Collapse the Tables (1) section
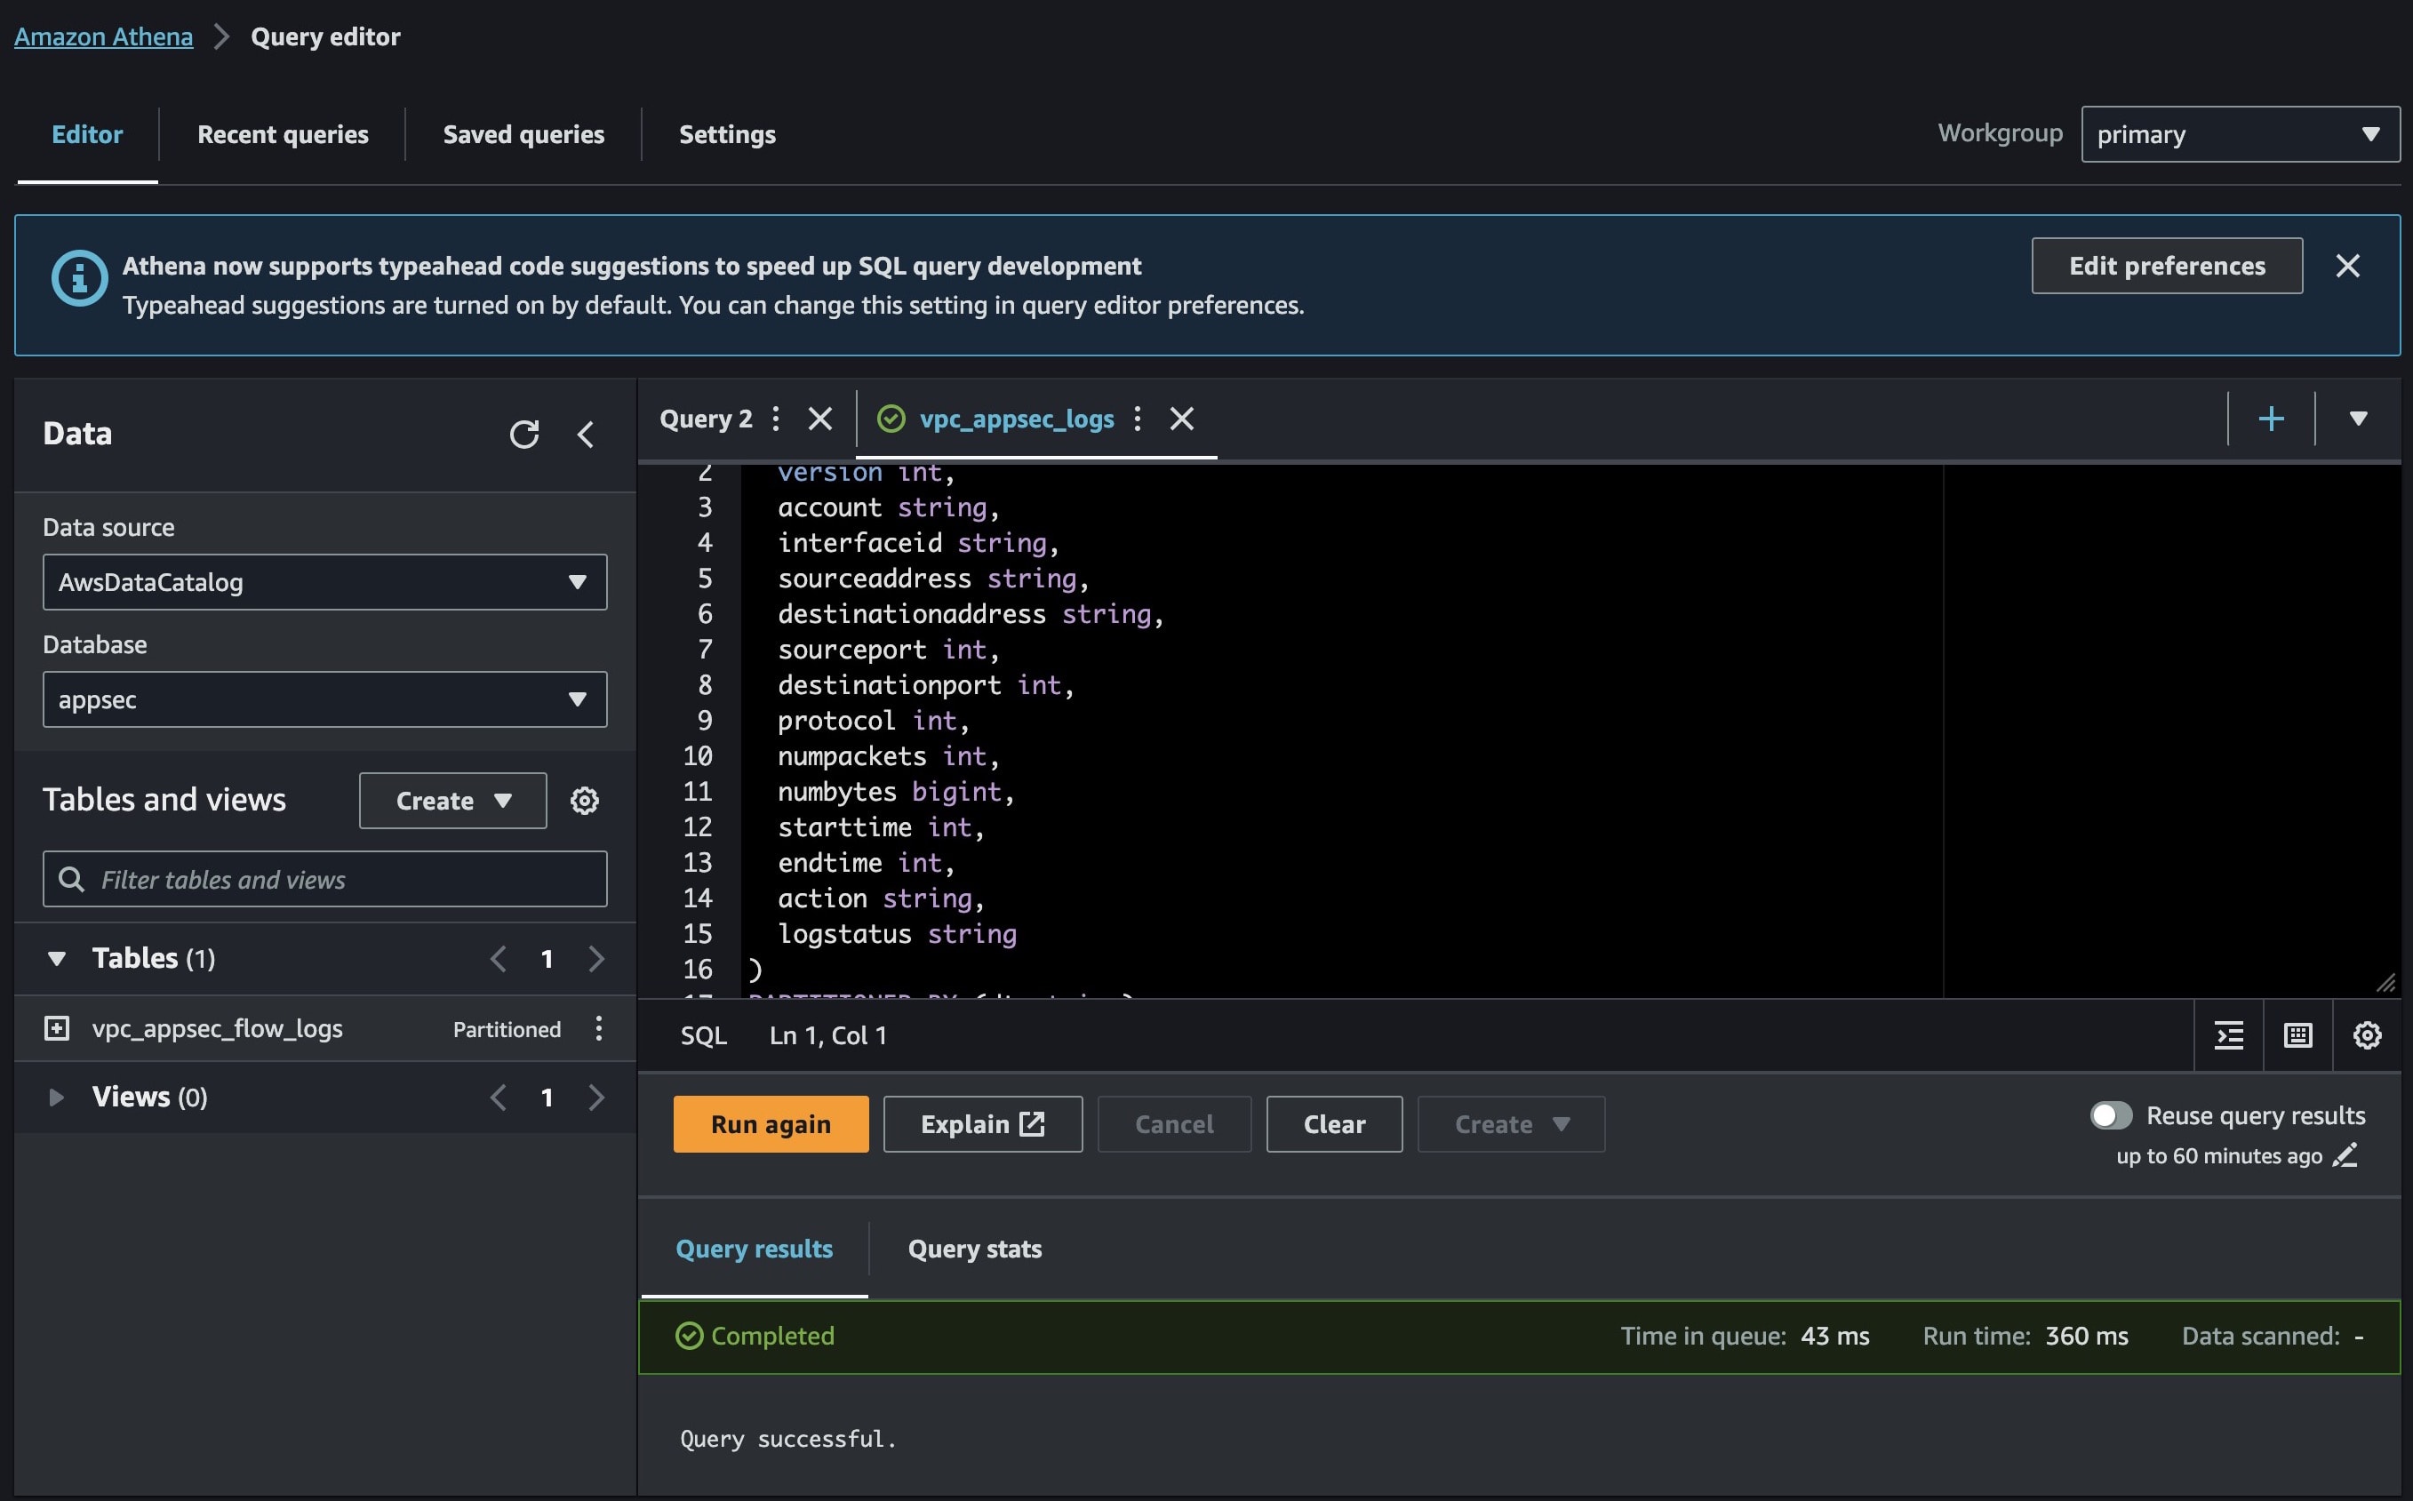The width and height of the screenshot is (2413, 1501). coord(57,959)
